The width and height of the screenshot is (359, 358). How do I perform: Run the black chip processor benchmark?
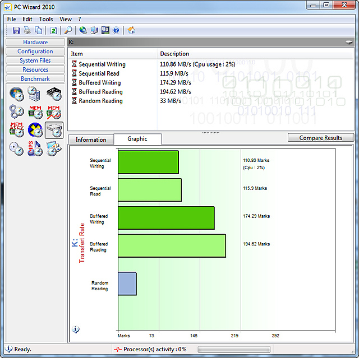(x=54, y=94)
